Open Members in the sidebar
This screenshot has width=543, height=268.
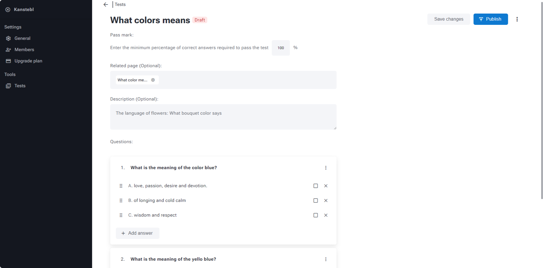coord(24,49)
